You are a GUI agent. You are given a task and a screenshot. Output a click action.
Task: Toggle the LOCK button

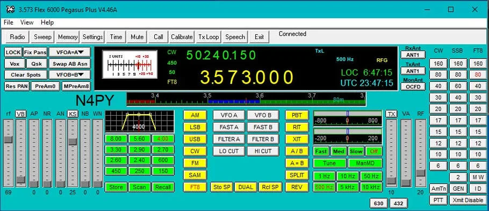click(x=13, y=52)
